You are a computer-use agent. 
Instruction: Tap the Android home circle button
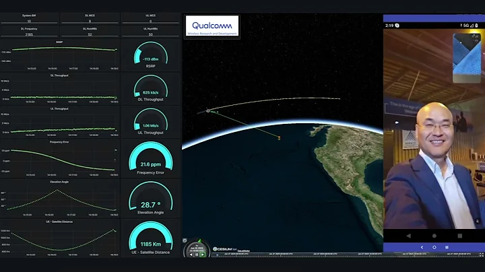pyautogui.click(x=434, y=236)
